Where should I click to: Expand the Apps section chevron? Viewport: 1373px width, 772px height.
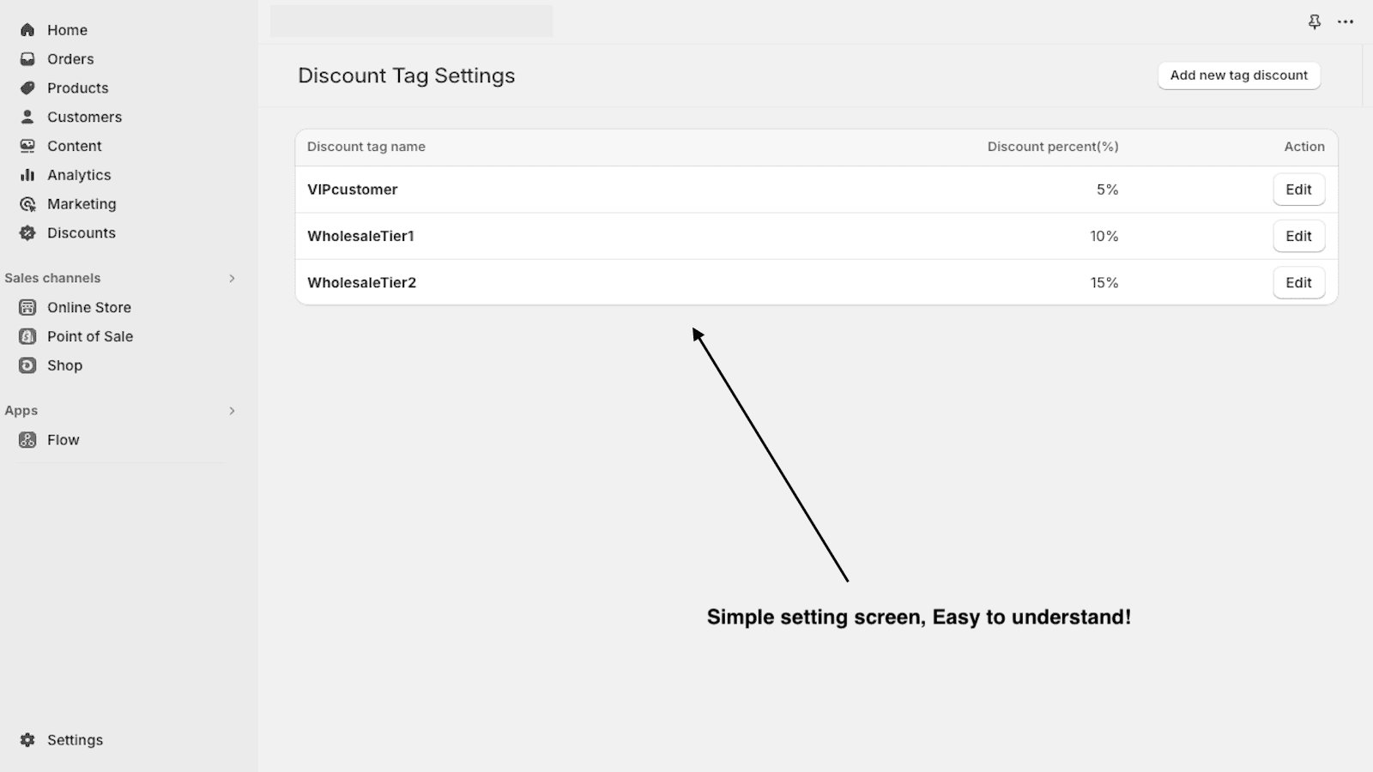232,411
